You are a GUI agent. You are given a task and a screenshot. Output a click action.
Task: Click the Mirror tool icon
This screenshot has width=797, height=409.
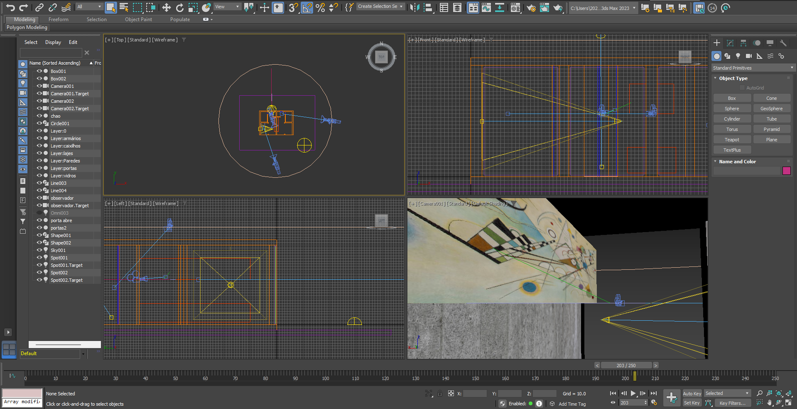(x=414, y=7)
